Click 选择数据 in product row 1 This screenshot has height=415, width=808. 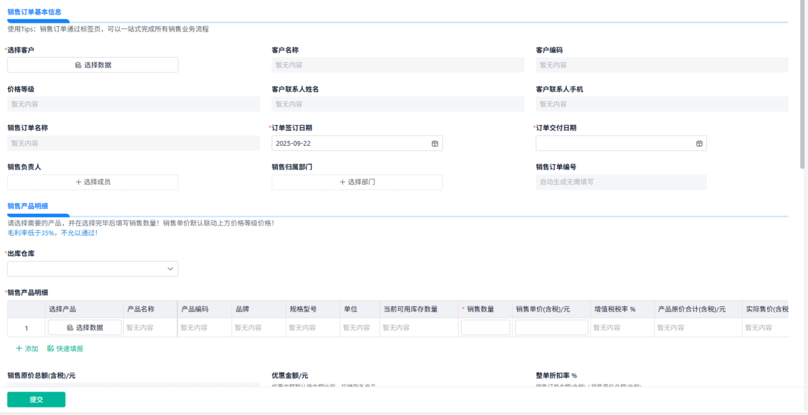tap(85, 328)
